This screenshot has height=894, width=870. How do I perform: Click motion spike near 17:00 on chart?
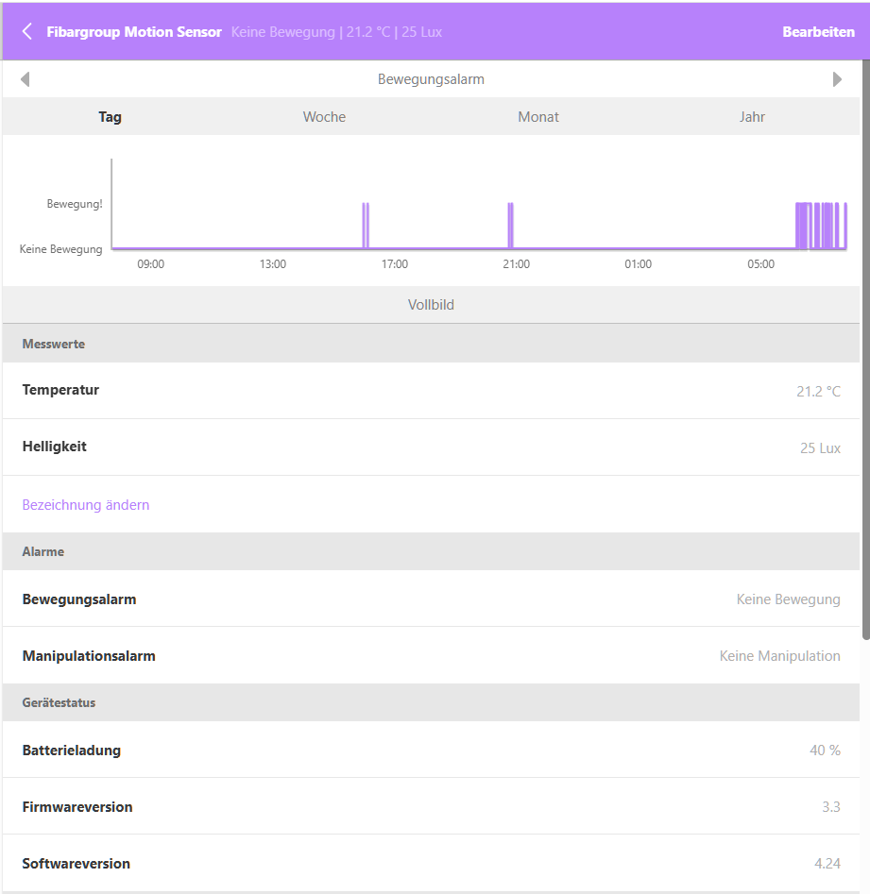[x=366, y=225]
